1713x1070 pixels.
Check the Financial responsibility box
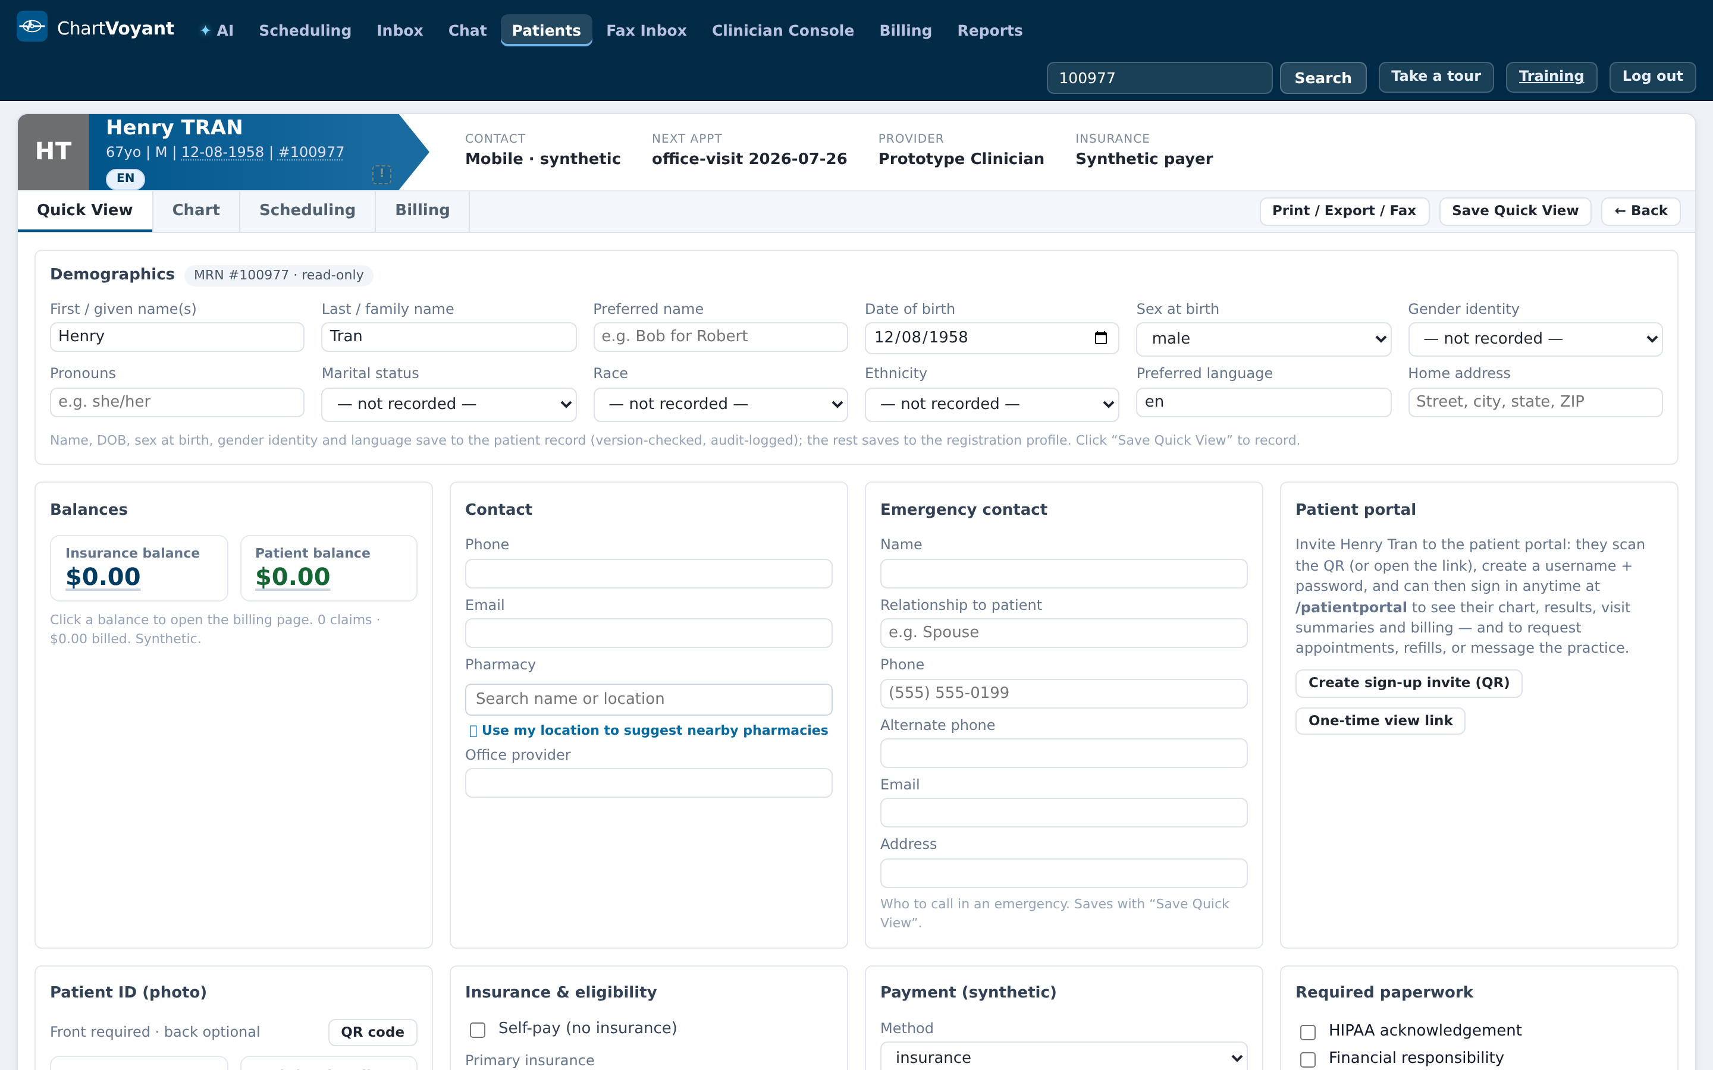pyautogui.click(x=1308, y=1059)
